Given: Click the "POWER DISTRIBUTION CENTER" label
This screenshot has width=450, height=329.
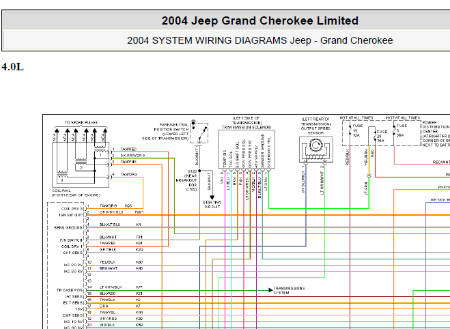Looking at the screenshot, I should click(436, 127).
